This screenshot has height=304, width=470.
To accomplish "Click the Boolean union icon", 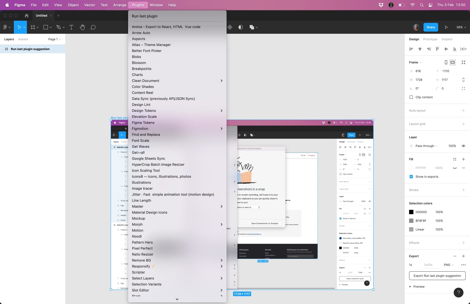I will [252, 27].
